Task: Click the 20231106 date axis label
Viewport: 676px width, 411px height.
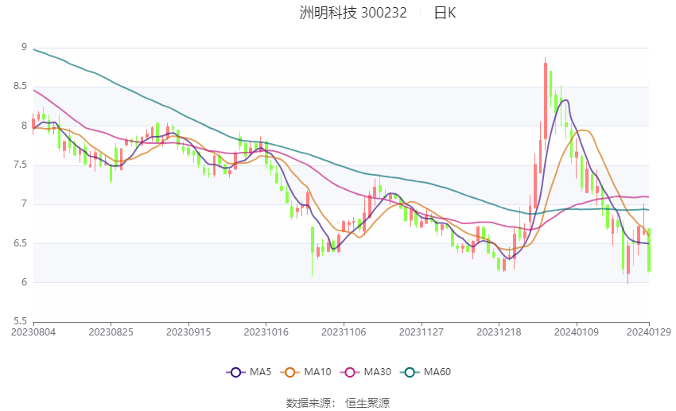Action: click(344, 332)
